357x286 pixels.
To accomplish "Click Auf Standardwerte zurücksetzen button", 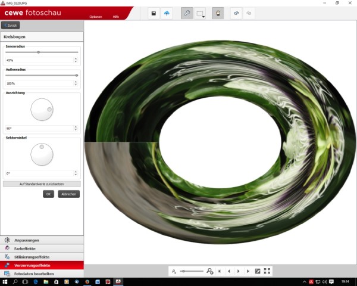I will tap(42, 184).
